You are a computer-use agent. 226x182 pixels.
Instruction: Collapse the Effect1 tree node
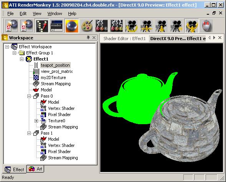pyautogui.click(x=22, y=59)
